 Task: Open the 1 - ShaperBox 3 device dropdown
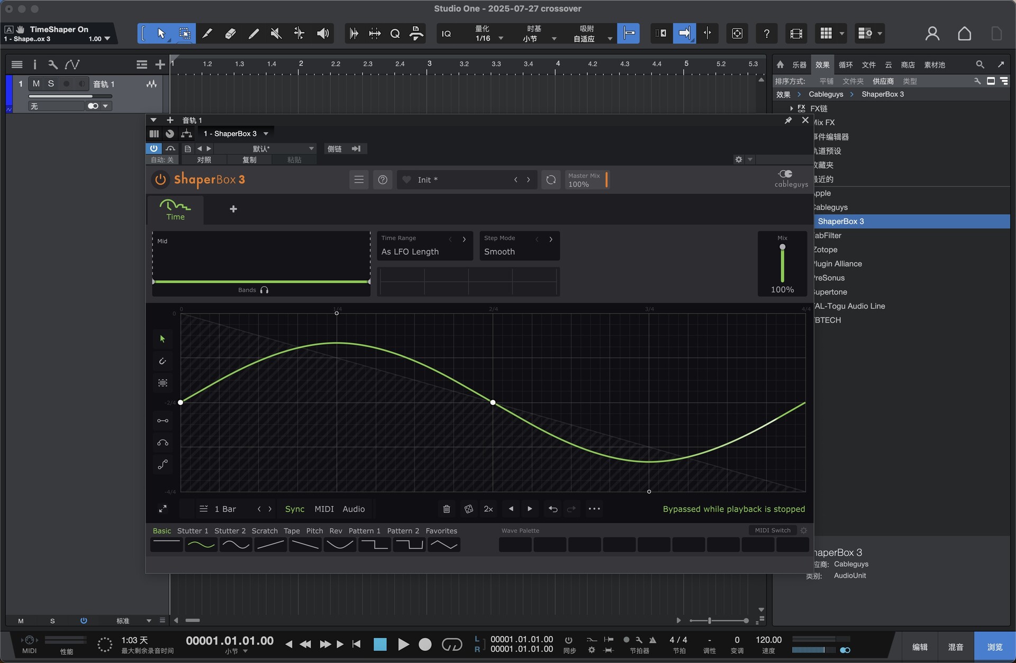click(x=236, y=134)
